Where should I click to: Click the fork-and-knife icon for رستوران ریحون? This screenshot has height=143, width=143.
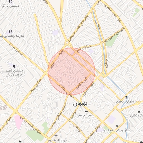point(126,97)
